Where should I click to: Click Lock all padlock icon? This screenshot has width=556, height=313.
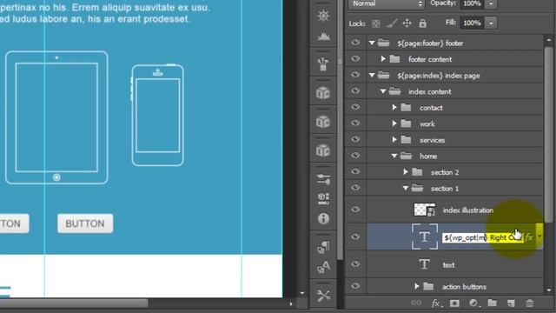point(422,23)
